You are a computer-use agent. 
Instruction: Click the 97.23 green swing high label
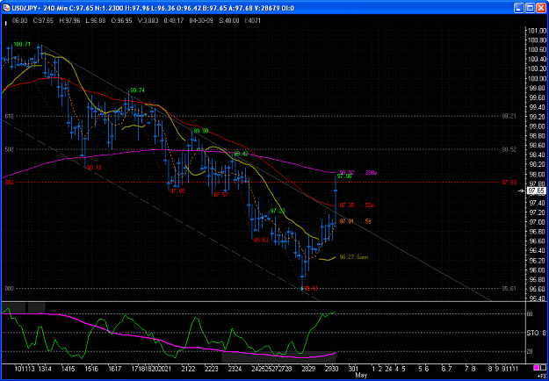pyautogui.click(x=278, y=211)
